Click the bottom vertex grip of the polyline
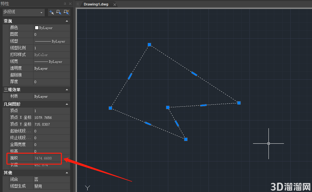Image resolution: width=312 pixels, height=192 pixels. 186,139
